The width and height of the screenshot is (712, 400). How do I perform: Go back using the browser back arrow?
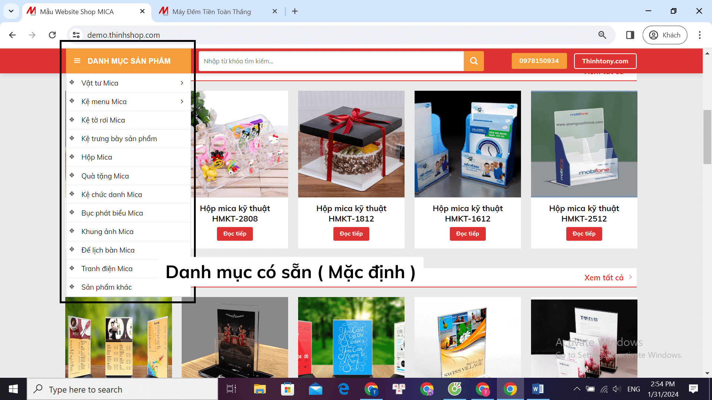pyautogui.click(x=12, y=35)
